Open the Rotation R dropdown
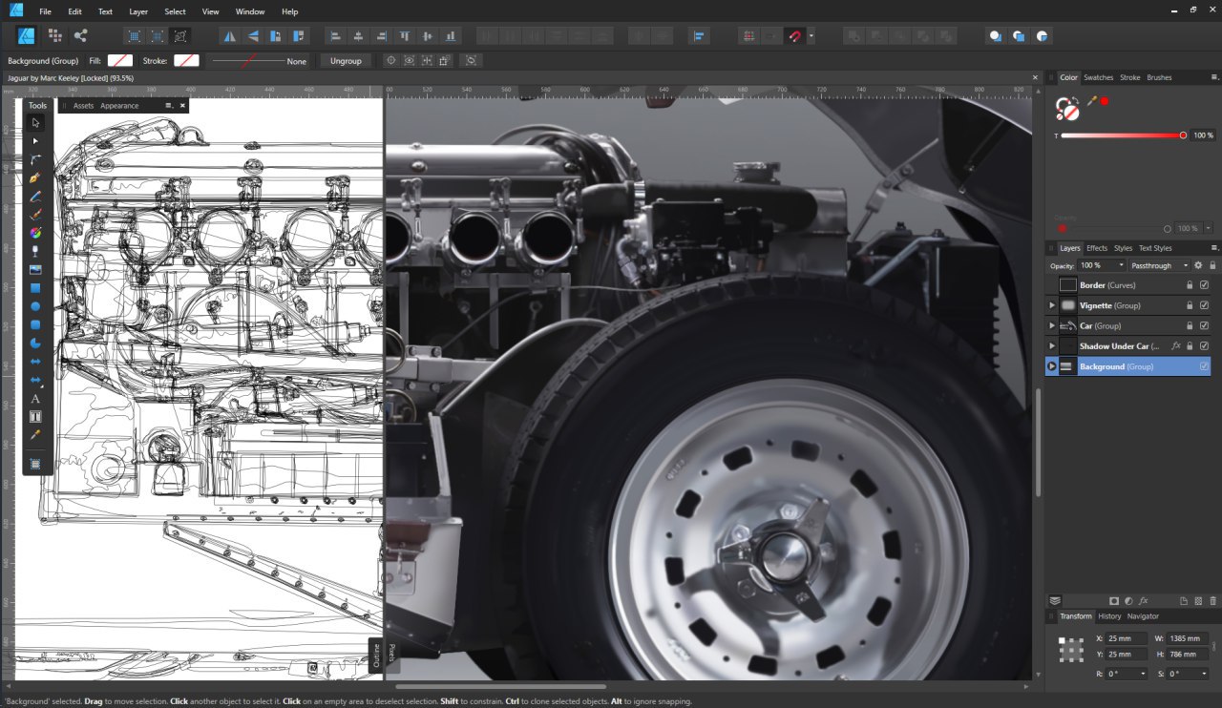The width and height of the screenshot is (1222, 708). 1144,674
